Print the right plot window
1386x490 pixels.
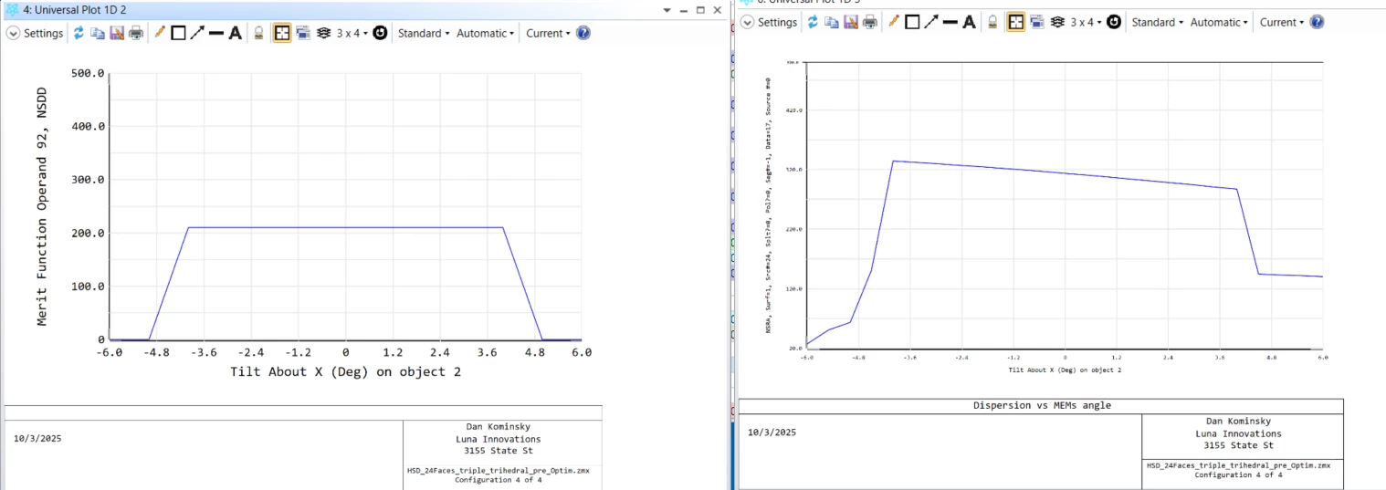[870, 22]
